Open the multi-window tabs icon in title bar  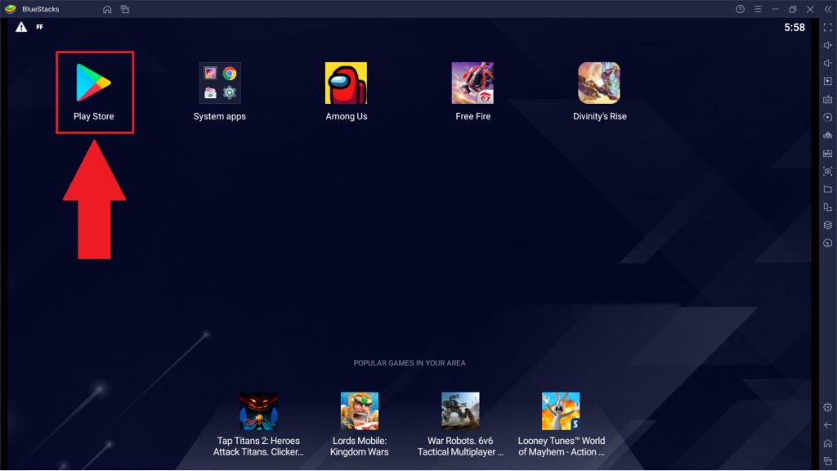125,9
